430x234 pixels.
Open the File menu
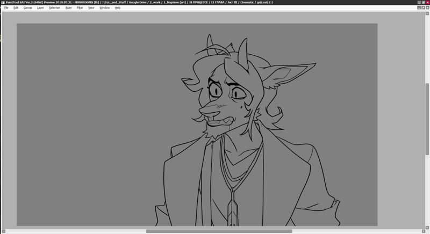(x=6, y=8)
